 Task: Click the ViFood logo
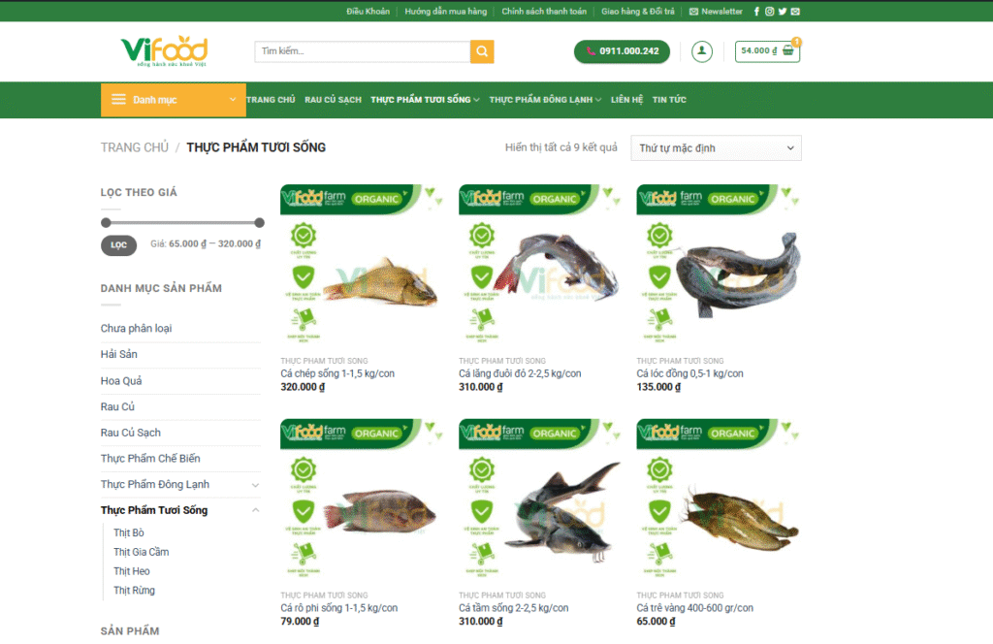click(165, 50)
